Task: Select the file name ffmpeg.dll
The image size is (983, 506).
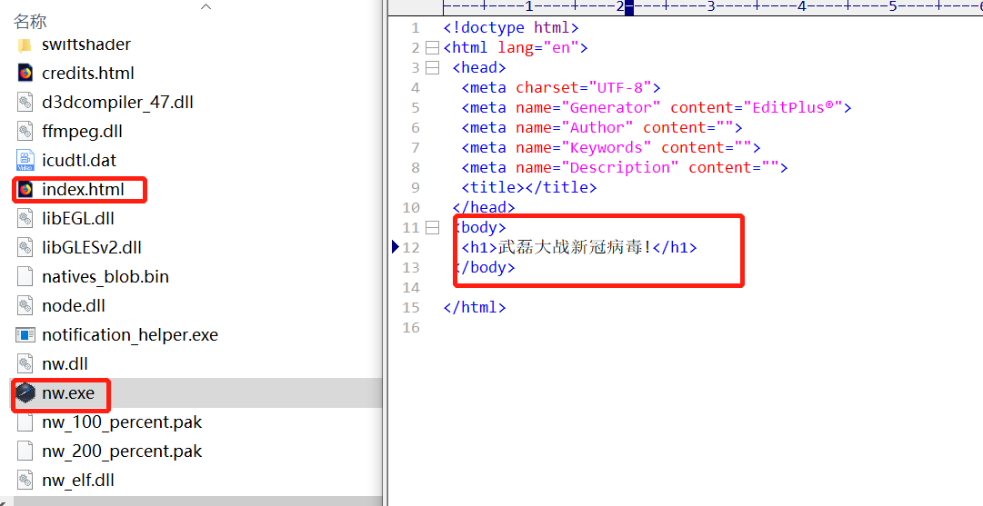Action: pos(82,132)
